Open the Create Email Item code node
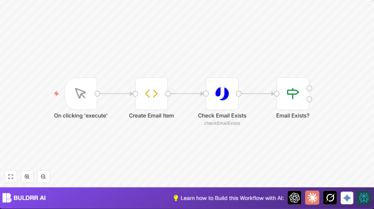Image resolution: width=374 pixels, height=209 pixels. pos(152,94)
